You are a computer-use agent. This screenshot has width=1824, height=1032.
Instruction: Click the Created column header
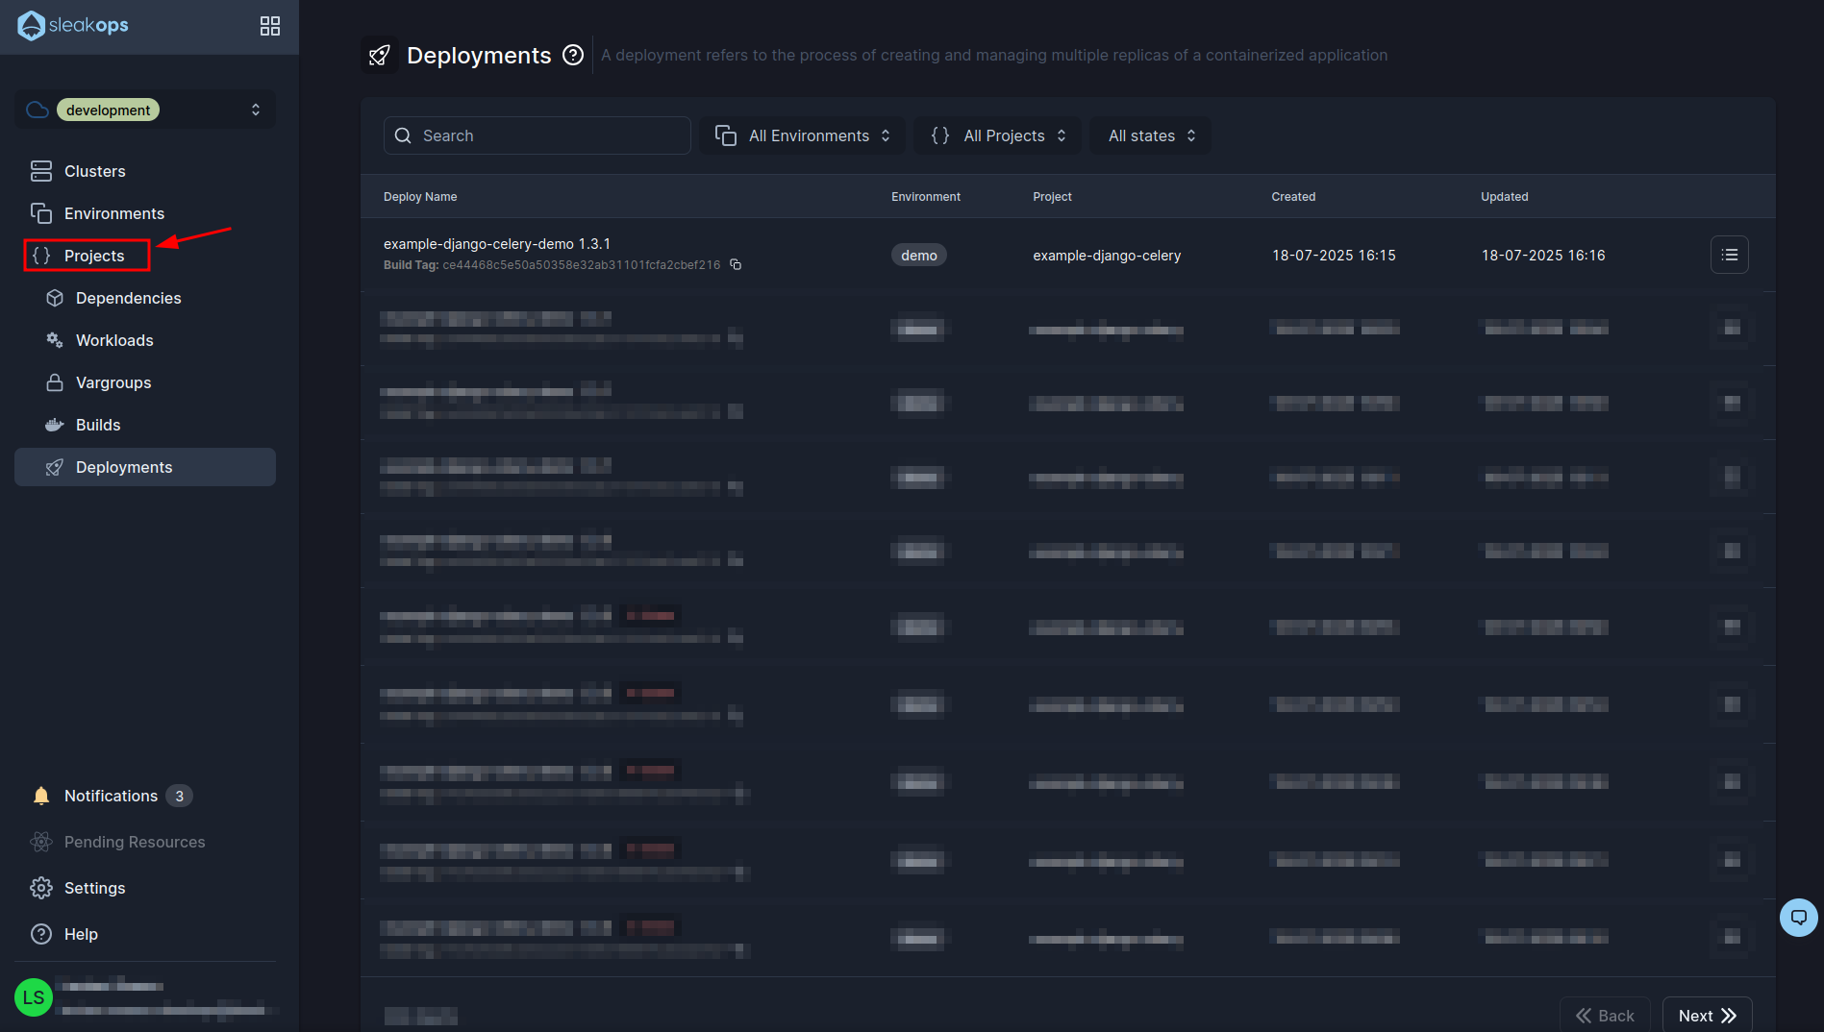click(1293, 196)
